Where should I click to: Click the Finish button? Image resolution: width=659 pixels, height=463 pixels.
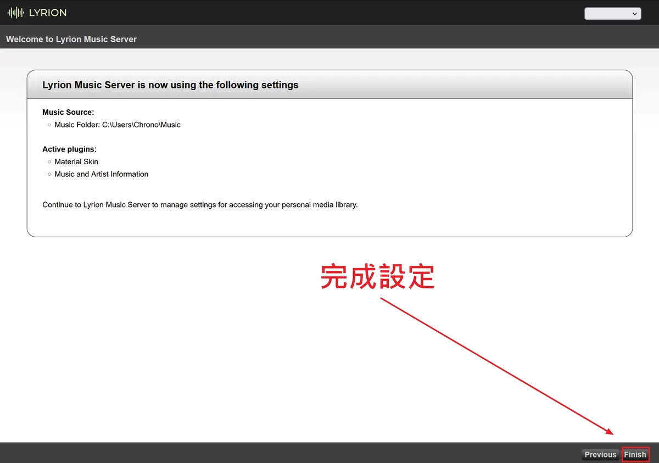[x=635, y=455]
